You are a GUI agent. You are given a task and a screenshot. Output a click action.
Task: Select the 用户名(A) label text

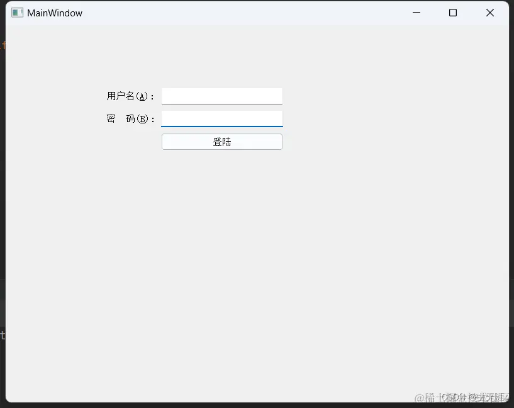click(129, 96)
